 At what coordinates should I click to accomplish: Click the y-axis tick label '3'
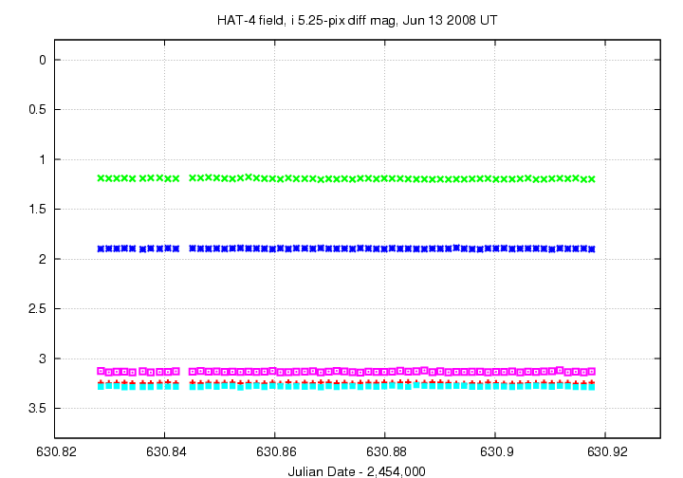pyautogui.click(x=43, y=359)
